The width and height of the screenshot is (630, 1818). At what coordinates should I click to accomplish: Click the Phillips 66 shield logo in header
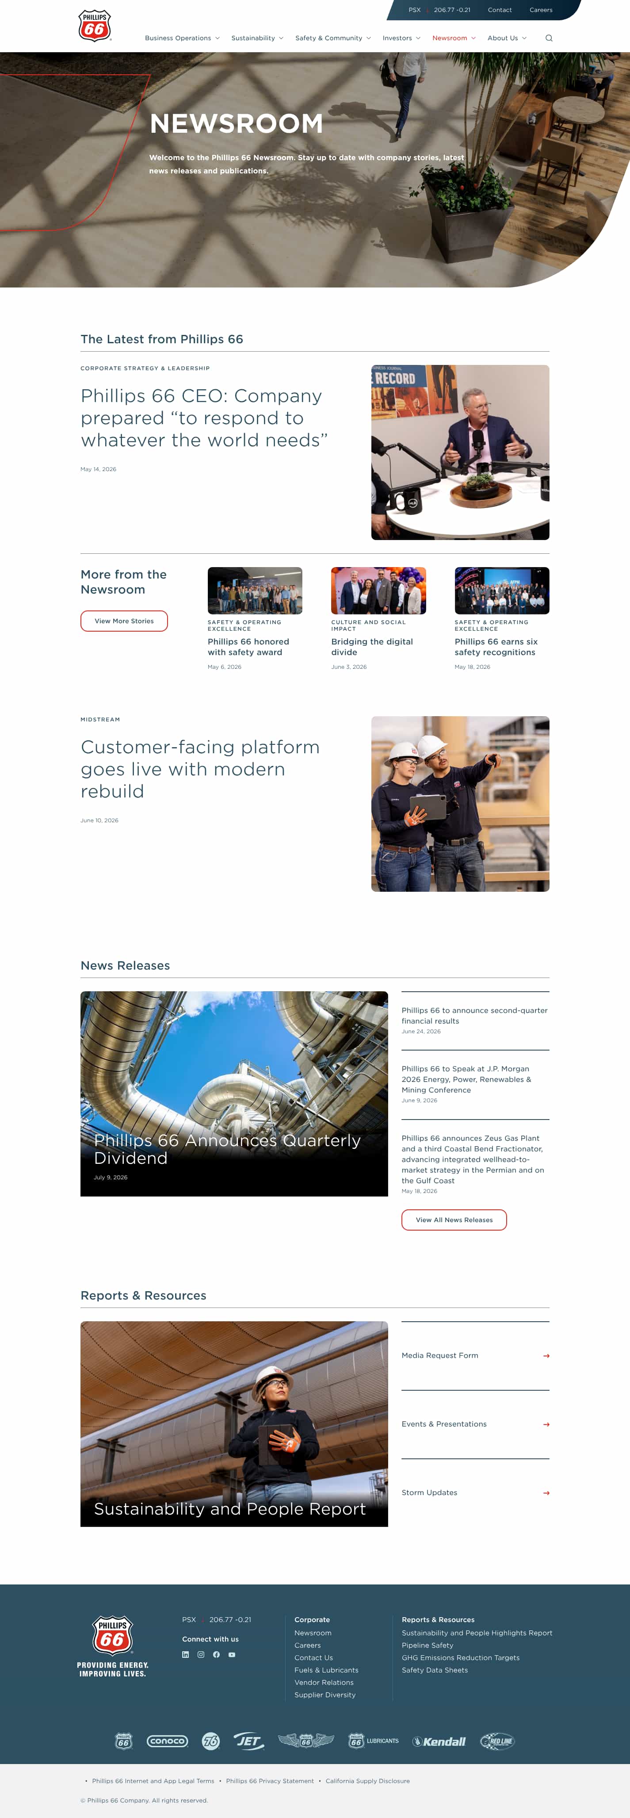tap(95, 26)
